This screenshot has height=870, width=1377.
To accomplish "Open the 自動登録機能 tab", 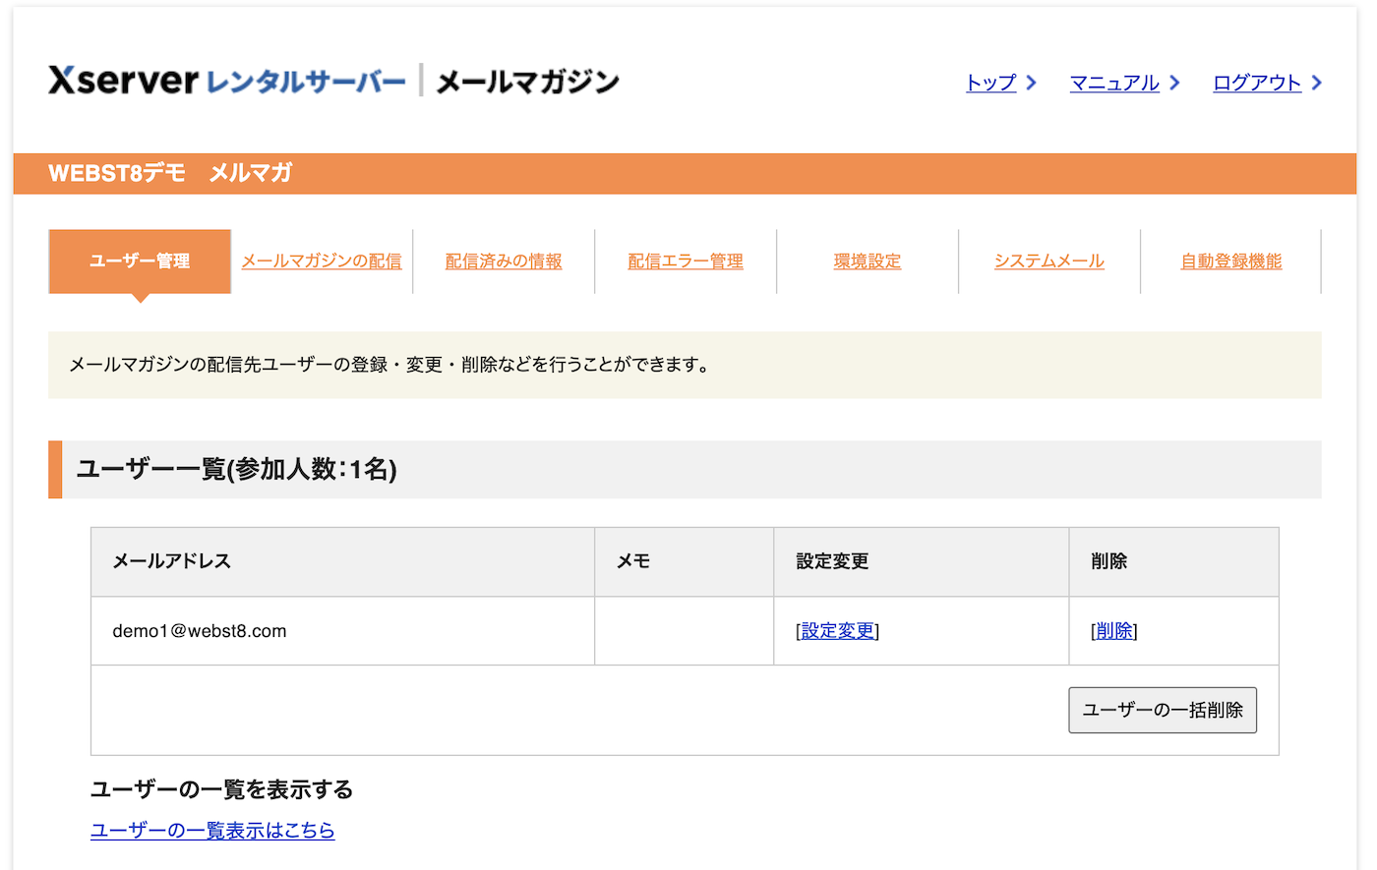I will tap(1231, 261).
